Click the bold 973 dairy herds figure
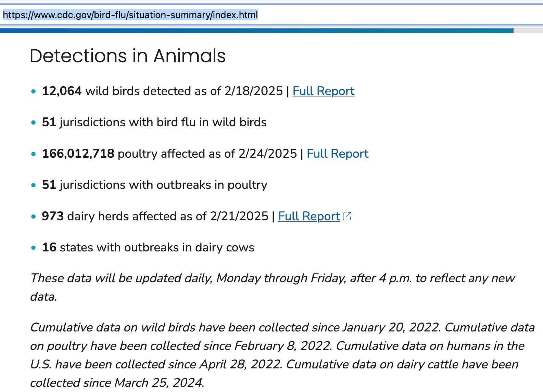The height and width of the screenshot is (392, 543). 53,216
